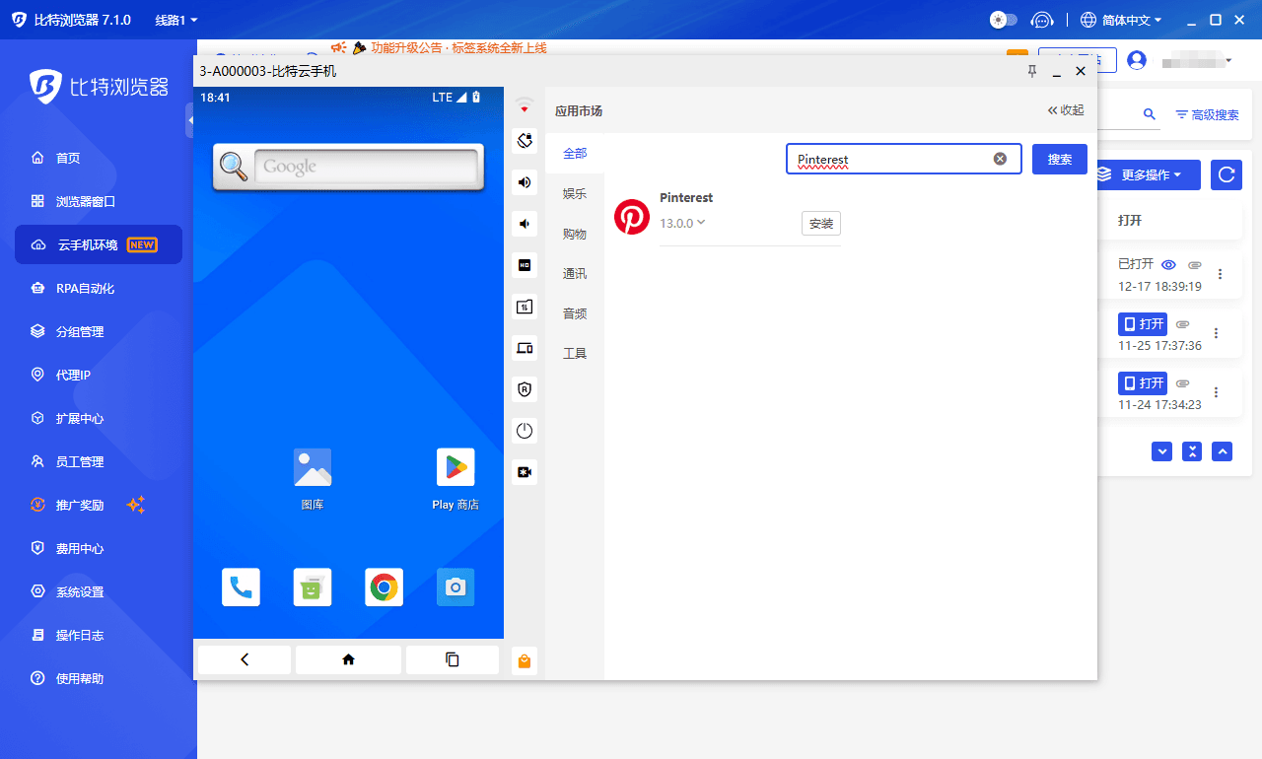
Task: Click the Pinterest search input field
Action: click(x=887, y=159)
